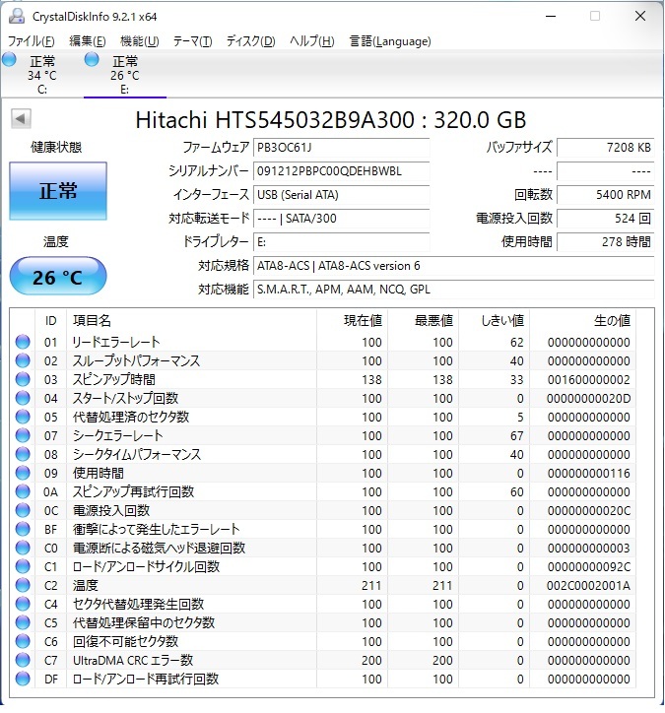The image size is (665, 713).
Task: Click the blue orb for ID C5 row
Action: (x=23, y=622)
